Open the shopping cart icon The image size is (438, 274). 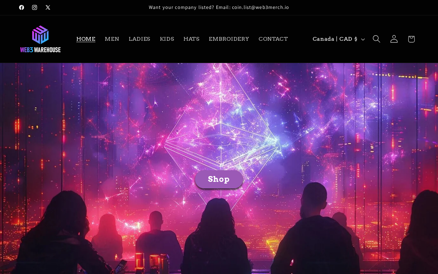pyautogui.click(x=411, y=39)
